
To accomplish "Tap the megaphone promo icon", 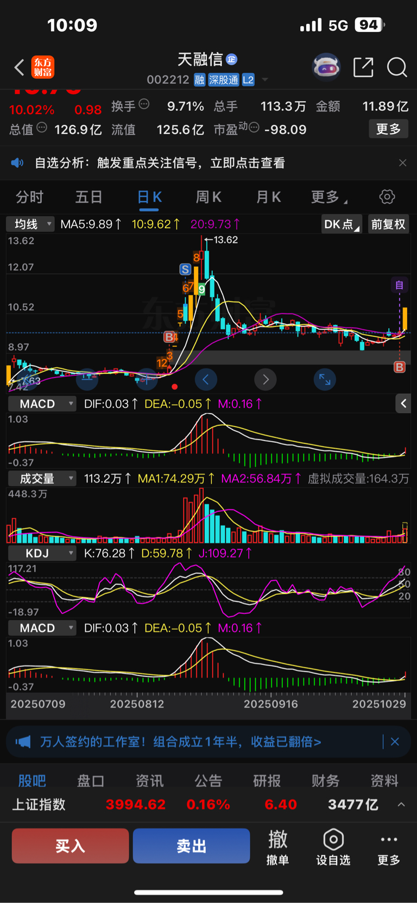I will (23, 742).
